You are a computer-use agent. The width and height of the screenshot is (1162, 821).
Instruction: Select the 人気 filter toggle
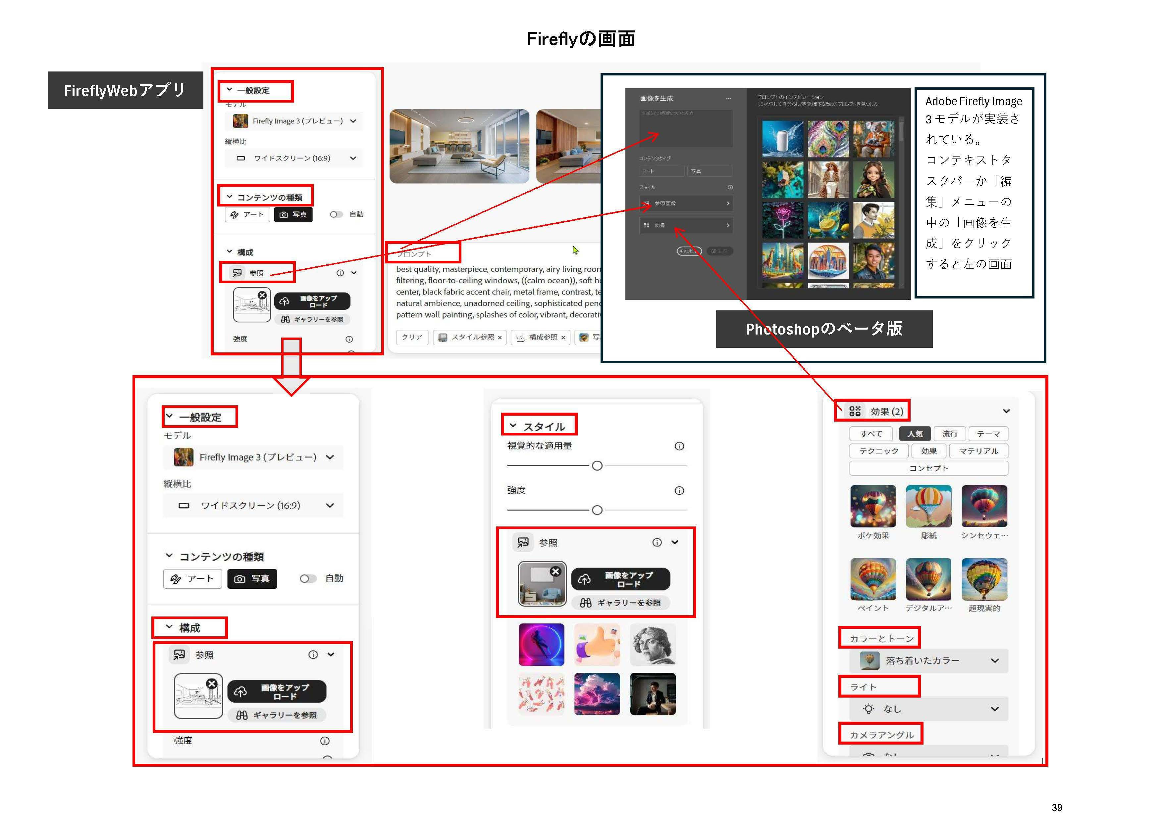[915, 434]
